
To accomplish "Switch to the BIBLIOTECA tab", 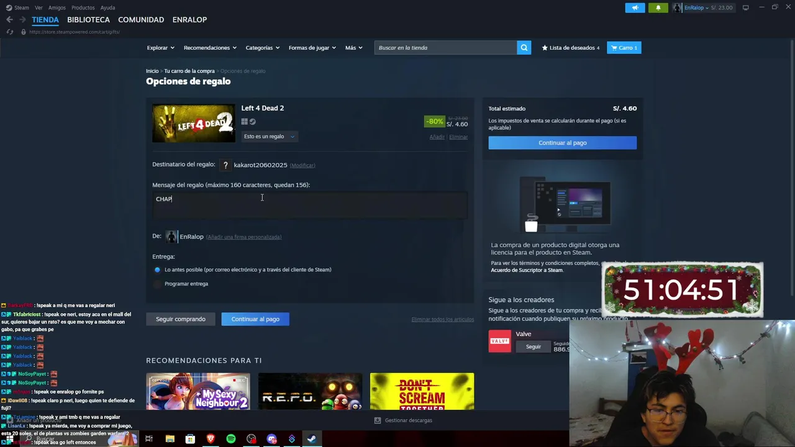I will click(88, 20).
